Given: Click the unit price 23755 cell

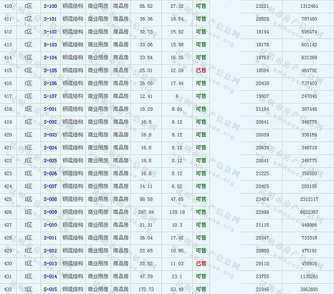Looking at the screenshot, I should (x=262, y=276).
